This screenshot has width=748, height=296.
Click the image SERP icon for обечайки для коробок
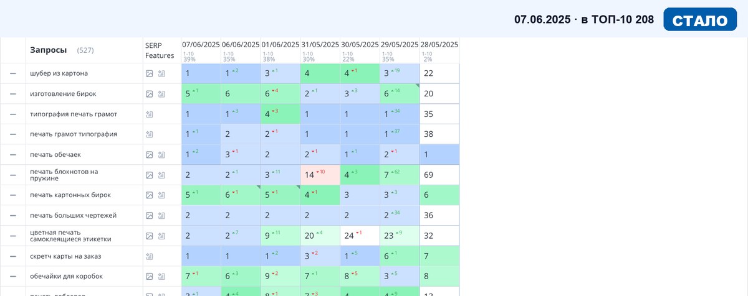pyautogui.click(x=150, y=277)
